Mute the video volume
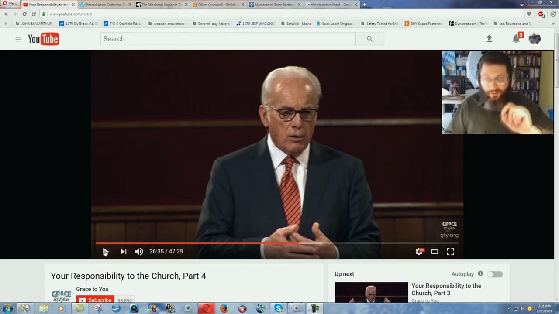This screenshot has height=314, width=559. [139, 252]
